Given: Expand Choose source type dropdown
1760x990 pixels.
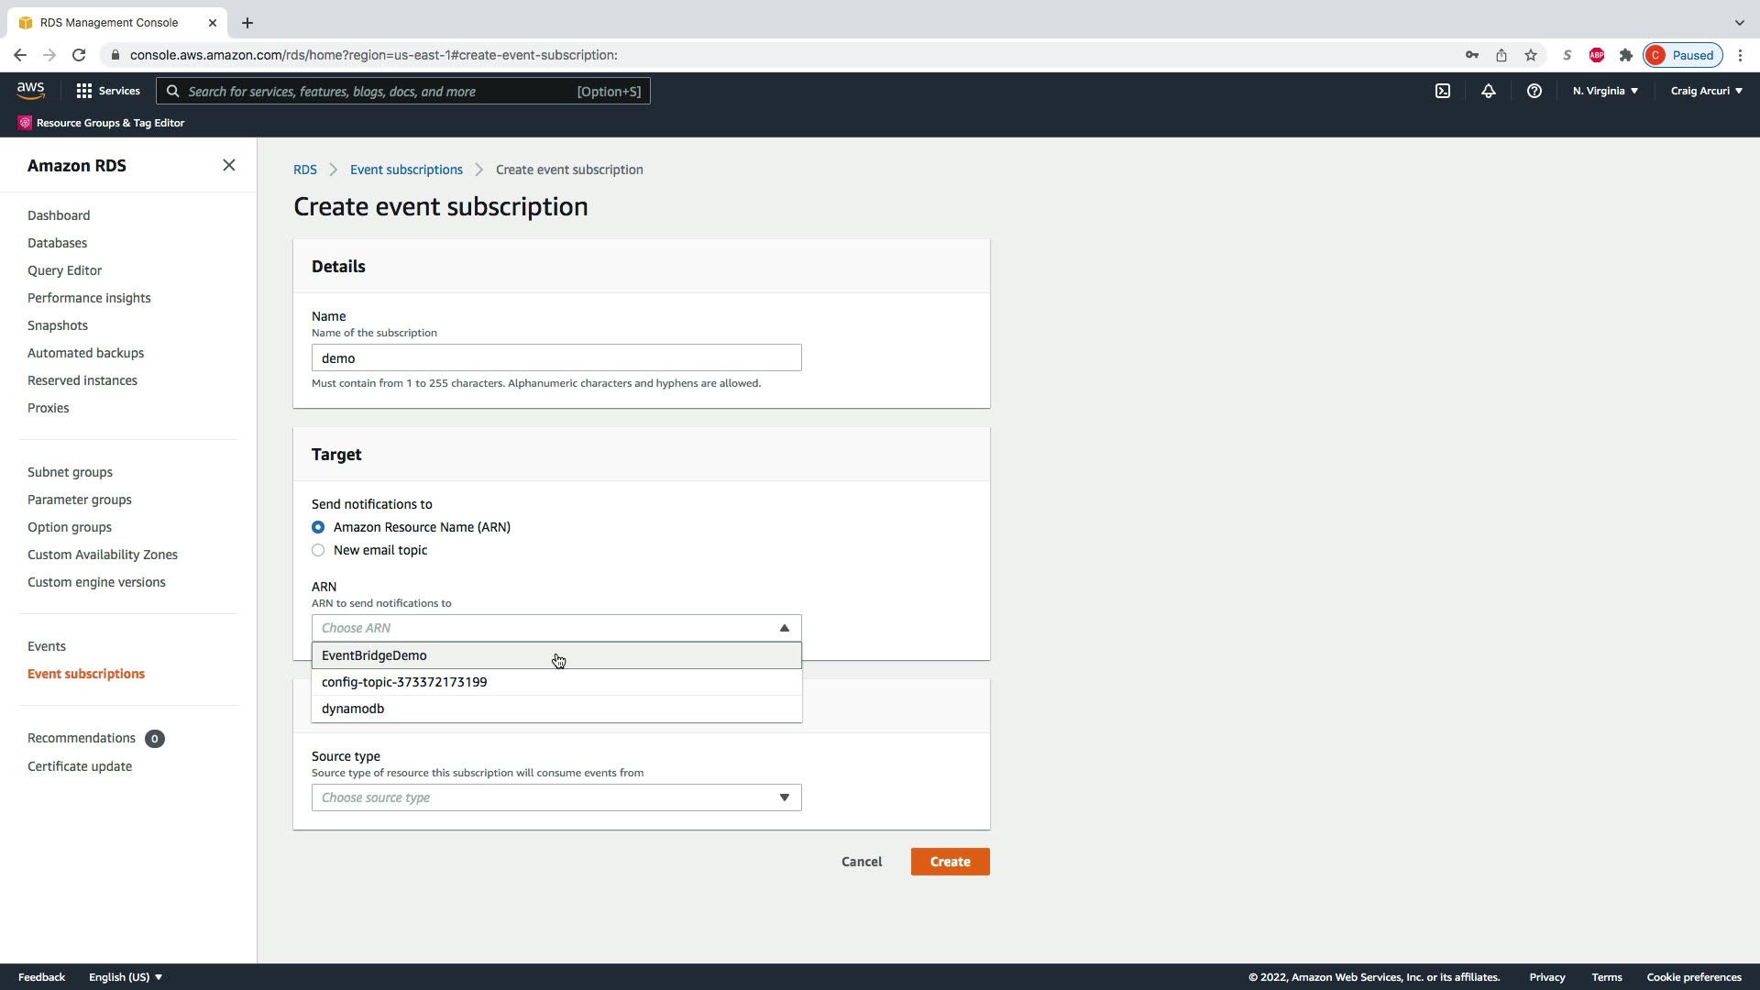Looking at the screenshot, I should coord(556,797).
